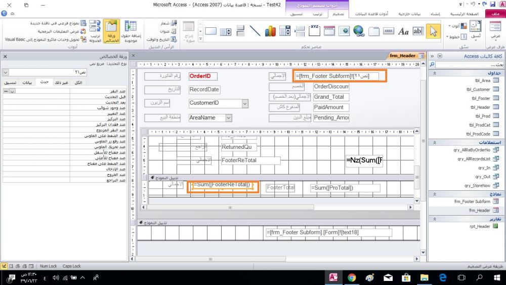Select frm_Footer Subform in navigation pane
Viewport: 506px width, 285px height.
tap(476, 201)
